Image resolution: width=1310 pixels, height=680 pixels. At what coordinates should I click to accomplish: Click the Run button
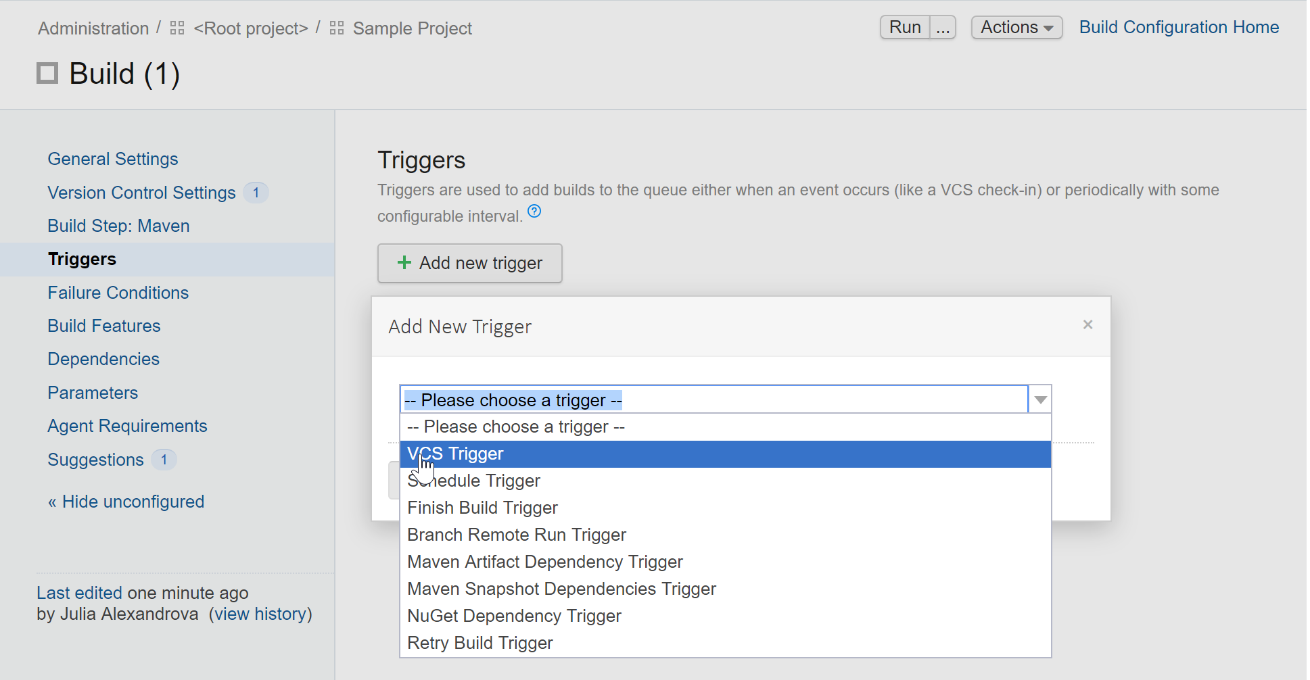(x=904, y=27)
